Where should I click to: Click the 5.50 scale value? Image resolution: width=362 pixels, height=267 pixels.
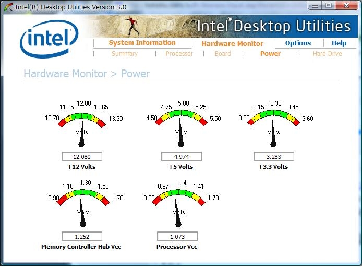pos(215,119)
